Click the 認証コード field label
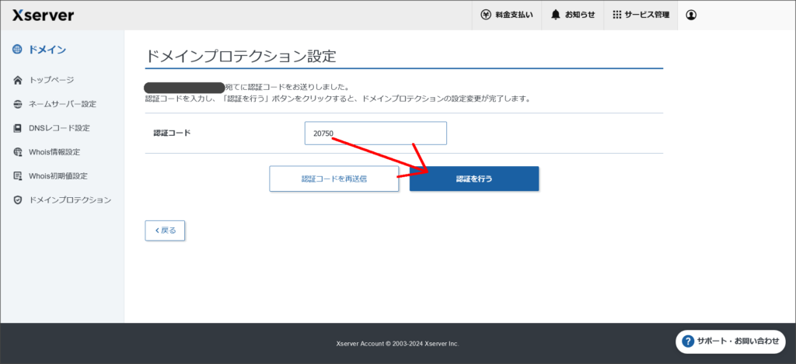796x364 pixels. pos(172,133)
